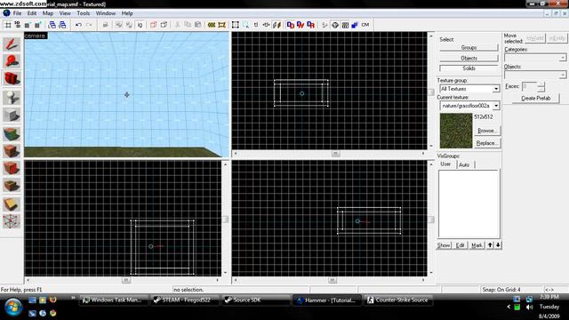This screenshot has height=320, width=569.
Task: Toggle Texture Lock 'tl' button
Action: (x=256, y=25)
